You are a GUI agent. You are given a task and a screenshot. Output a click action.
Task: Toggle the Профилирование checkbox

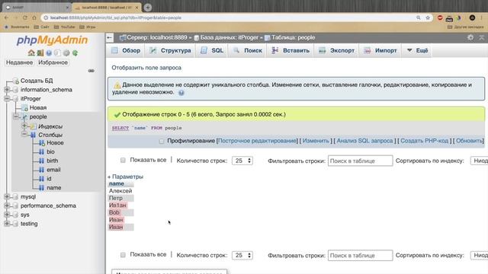coord(161,142)
